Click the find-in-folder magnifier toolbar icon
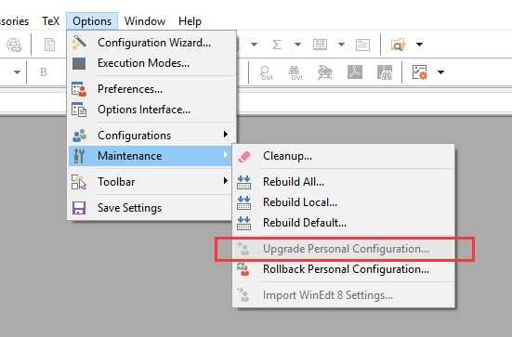This screenshot has width=512, height=337. coord(398,45)
